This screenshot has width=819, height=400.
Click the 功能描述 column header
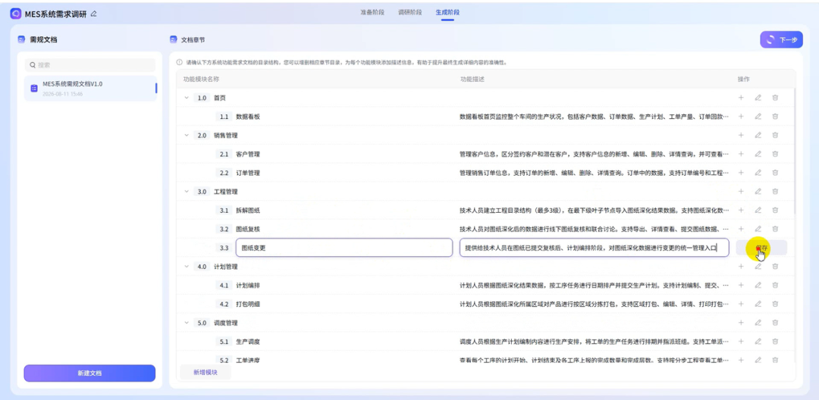pyautogui.click(x=472, y=79)
